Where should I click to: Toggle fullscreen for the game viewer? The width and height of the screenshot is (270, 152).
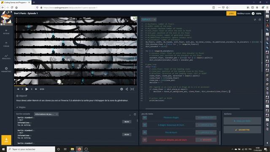point(132,89)
